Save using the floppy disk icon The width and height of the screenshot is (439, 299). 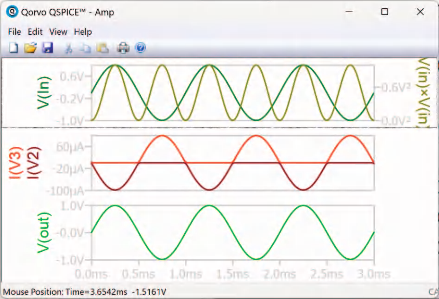click(48, 48)
